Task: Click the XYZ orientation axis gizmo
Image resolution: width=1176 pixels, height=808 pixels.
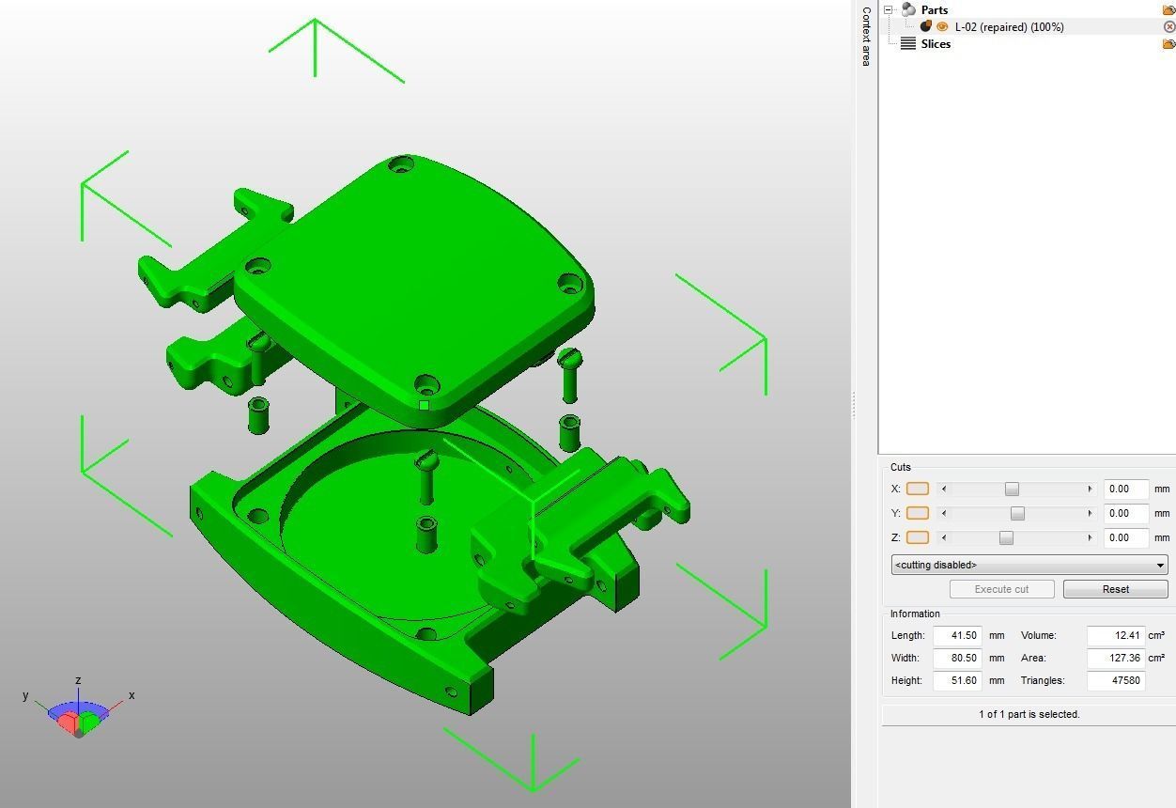Action: pyautogui.click(x=79, y=710)
